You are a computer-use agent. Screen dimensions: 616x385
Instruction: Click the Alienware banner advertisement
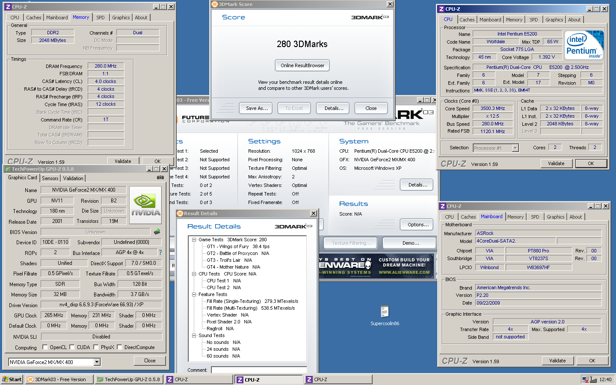click(376, 266)
